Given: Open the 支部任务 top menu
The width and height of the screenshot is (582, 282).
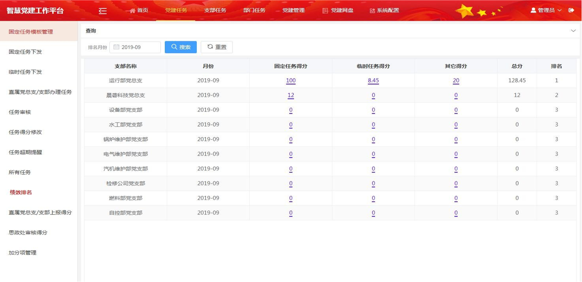Looking at the screenshot, I should coord(215,10).
